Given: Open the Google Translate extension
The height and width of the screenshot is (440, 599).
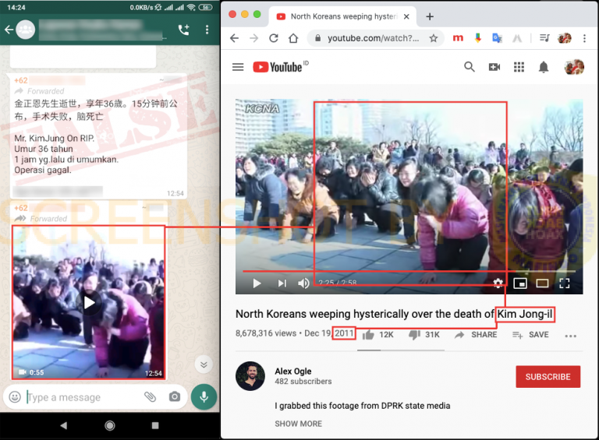Looking at the screenshot, I should (497, 38).
